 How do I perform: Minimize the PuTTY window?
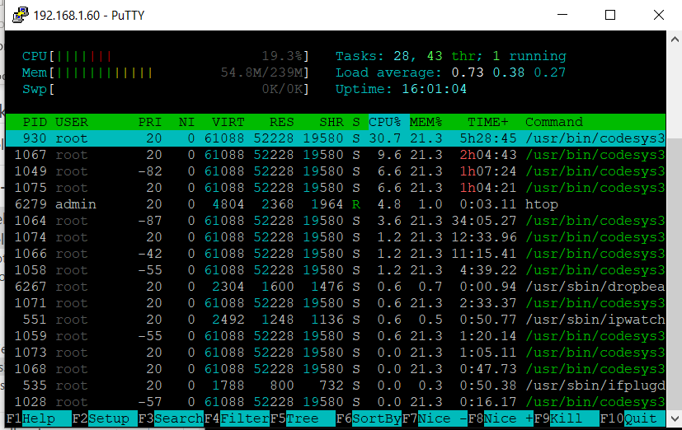pyautogui.click(x=562, y=15)
